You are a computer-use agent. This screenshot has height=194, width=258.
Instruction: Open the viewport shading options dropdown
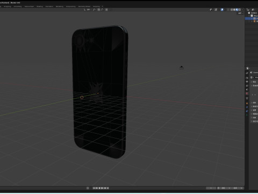pyautogui.click(x=242, y=10)
